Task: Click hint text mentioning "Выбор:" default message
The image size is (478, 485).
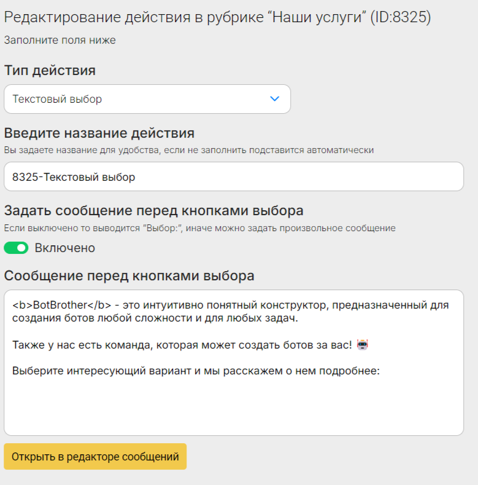Action: pyautogui.click(x=200, y=228)
